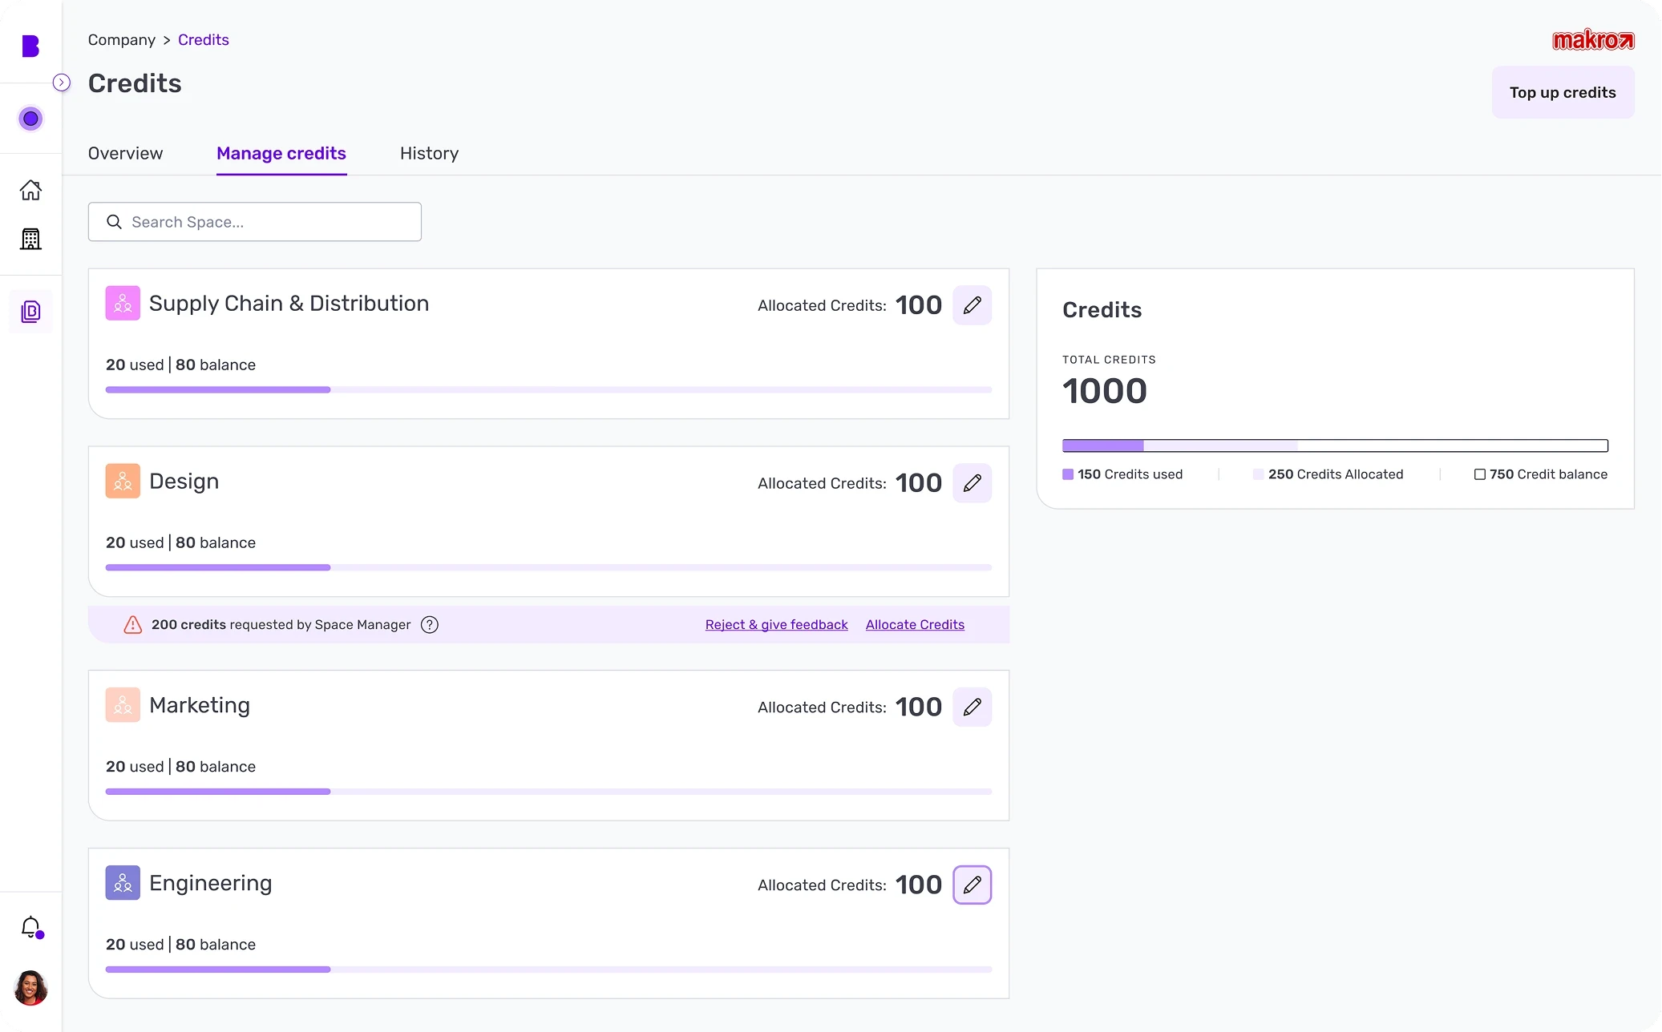Edit Supply Chain & Distribution allocated credits
Screen dimensions: 1662x1032
973,305
